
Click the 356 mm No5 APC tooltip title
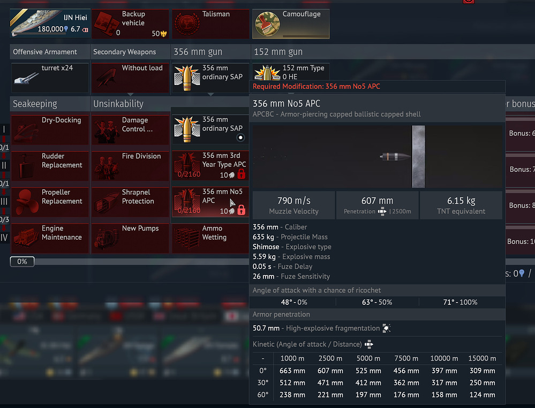click(x=287, y=104)
